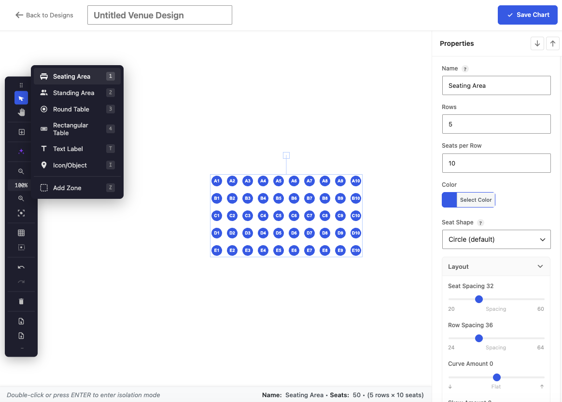
Task: Click the rotation handle above seating area
Action: (x=286, y=155)
